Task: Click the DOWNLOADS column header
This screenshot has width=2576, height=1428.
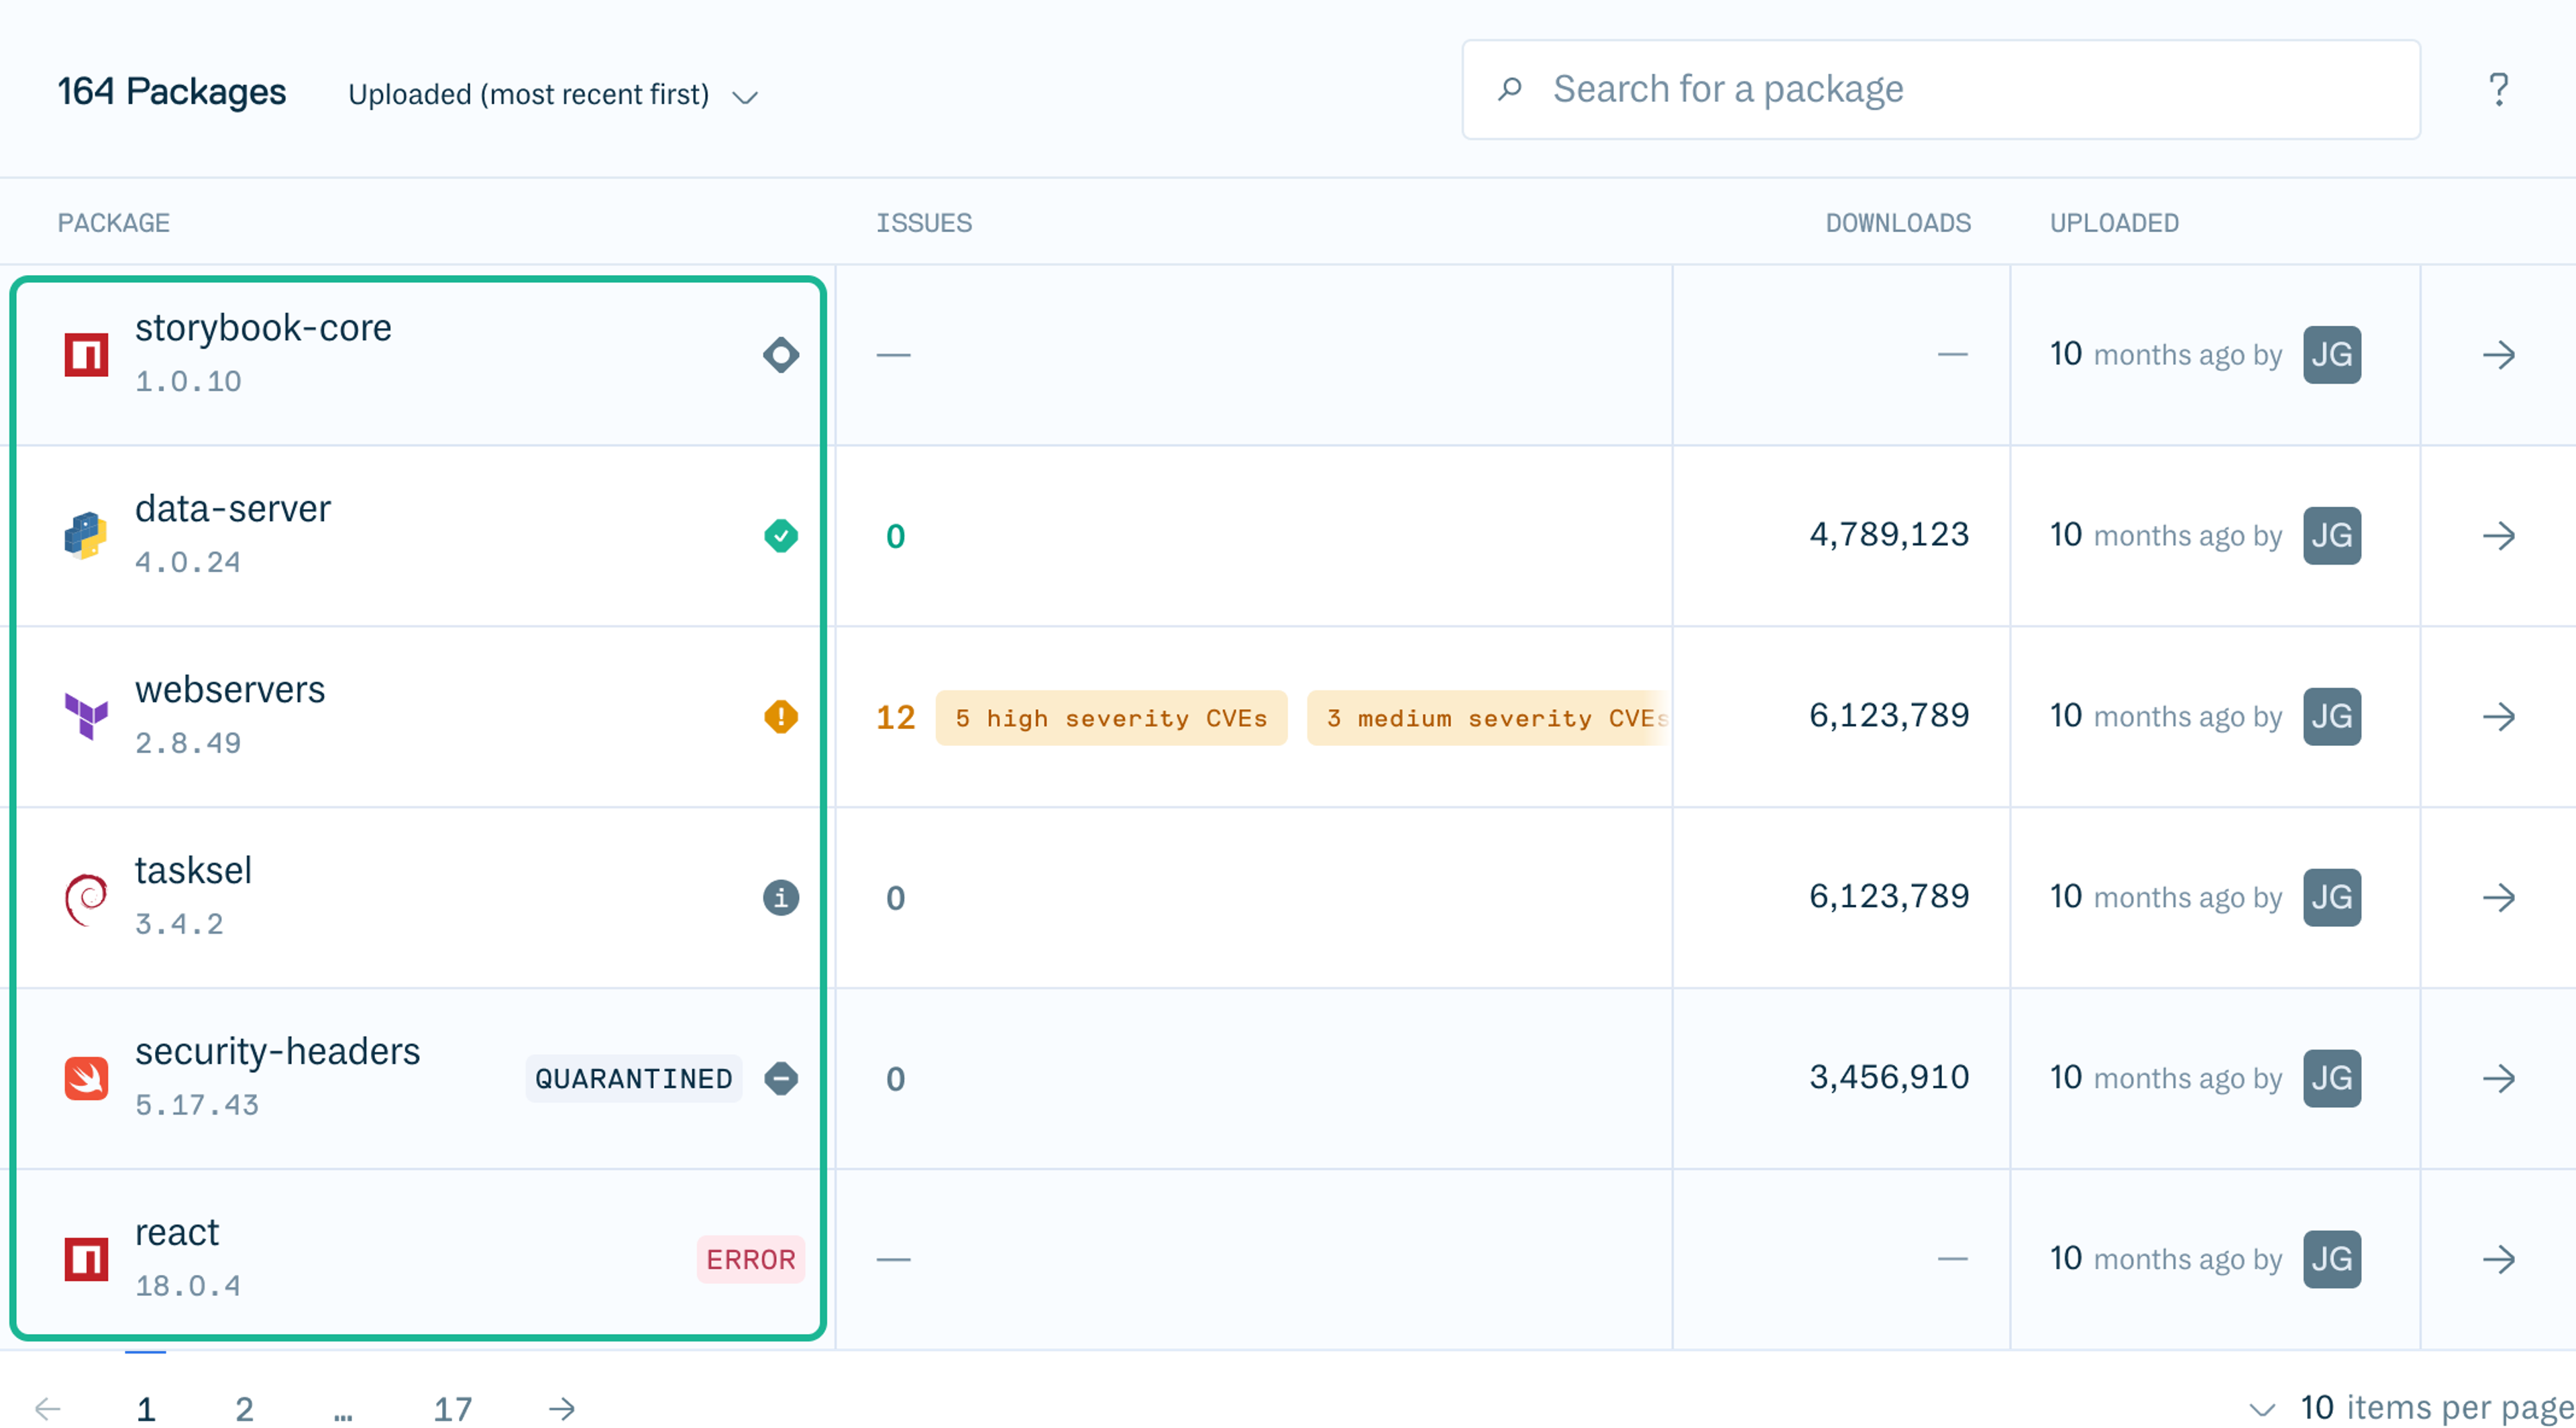Action: pos(1898,222)
